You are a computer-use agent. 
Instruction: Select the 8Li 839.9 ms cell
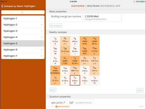[x=85, y=61]
